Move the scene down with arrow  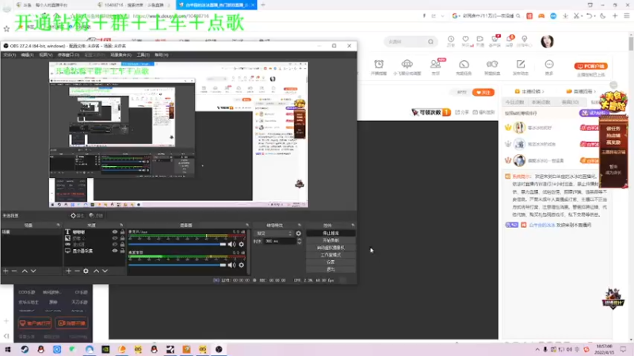pyautogui.click(x=33, y=271)
